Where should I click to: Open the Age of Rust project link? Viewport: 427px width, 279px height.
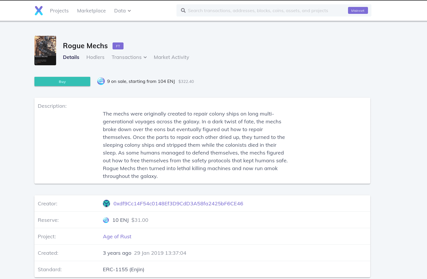point(117,237)
